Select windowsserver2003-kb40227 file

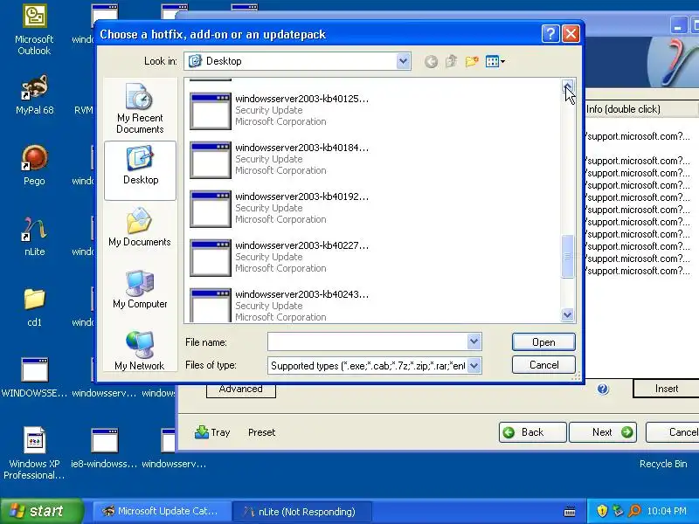[x=279, y=258]
